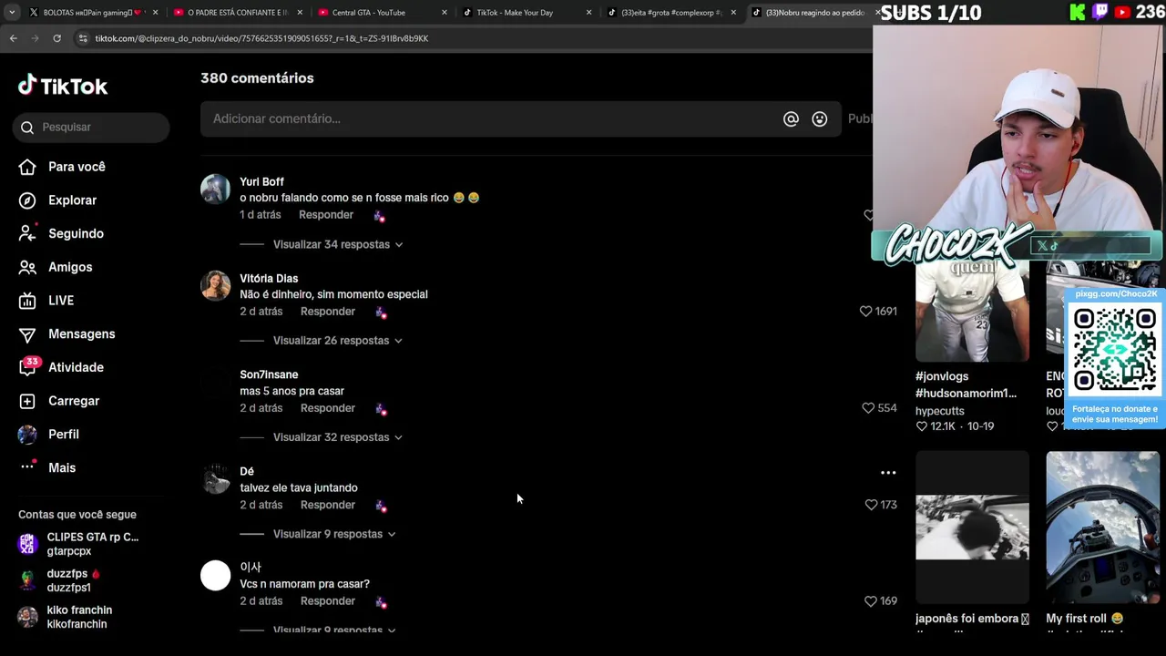The width and height of the screenshot is (1166, 656).
Task: Open My first roll video thumbnail
Action: pos(1102,528)
